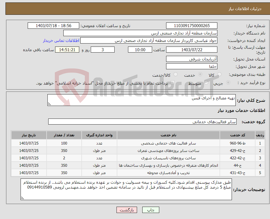This screenshot has height=219, width=270.
Task: Select the خدمت radio button
Action: tap(200, 74)
